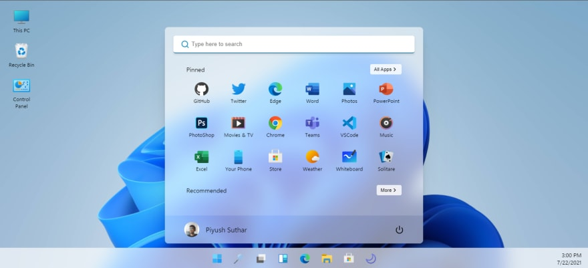Launch PowerPoint from pinned apps

tap(386, 93)
